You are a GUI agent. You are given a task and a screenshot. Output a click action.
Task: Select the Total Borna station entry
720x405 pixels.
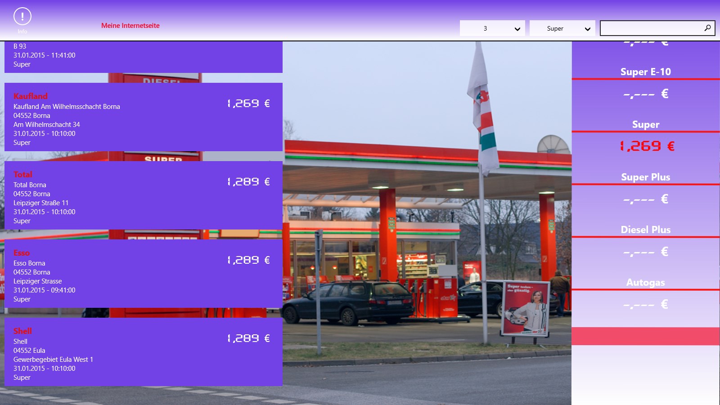[x=143, y=195]
